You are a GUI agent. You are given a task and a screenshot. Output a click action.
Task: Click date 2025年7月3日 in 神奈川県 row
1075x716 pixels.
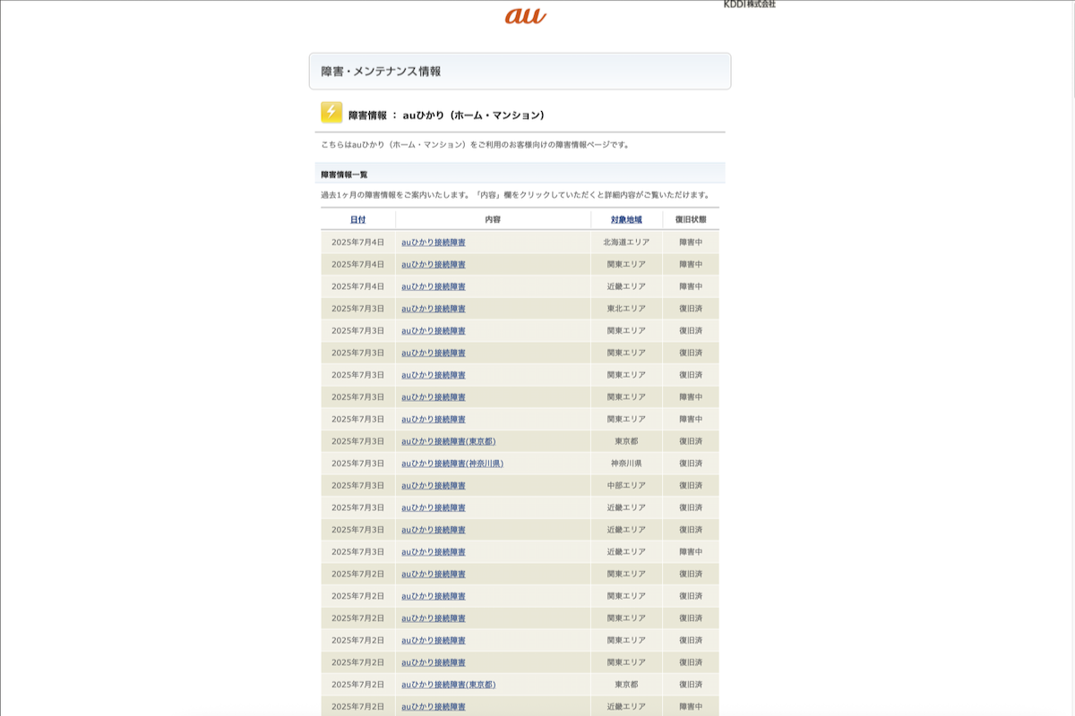pos(357,464)
